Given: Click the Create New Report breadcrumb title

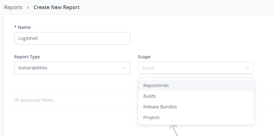Looking at the screenshot, I should (57, 8).
